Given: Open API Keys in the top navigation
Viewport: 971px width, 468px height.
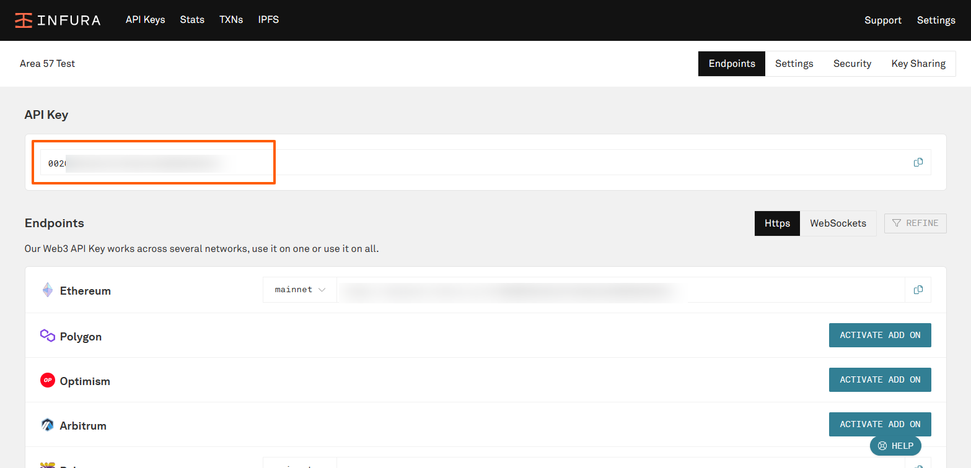Looking at the screenshot, I should tap(146, 20).
